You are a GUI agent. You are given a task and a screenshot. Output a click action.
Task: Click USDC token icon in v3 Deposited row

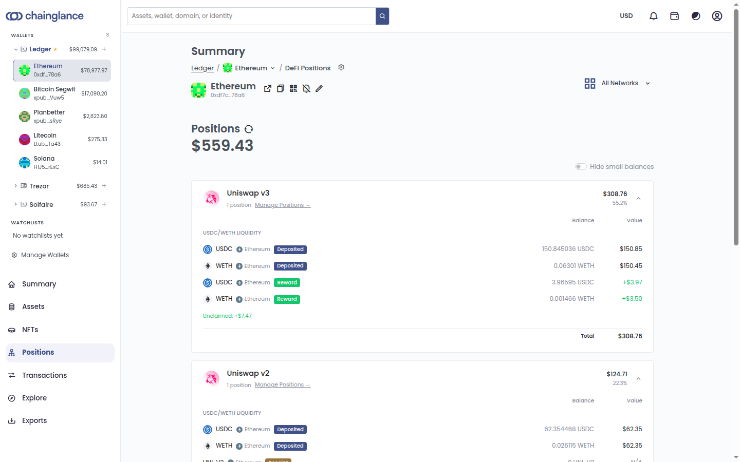(x=208, y=249)
